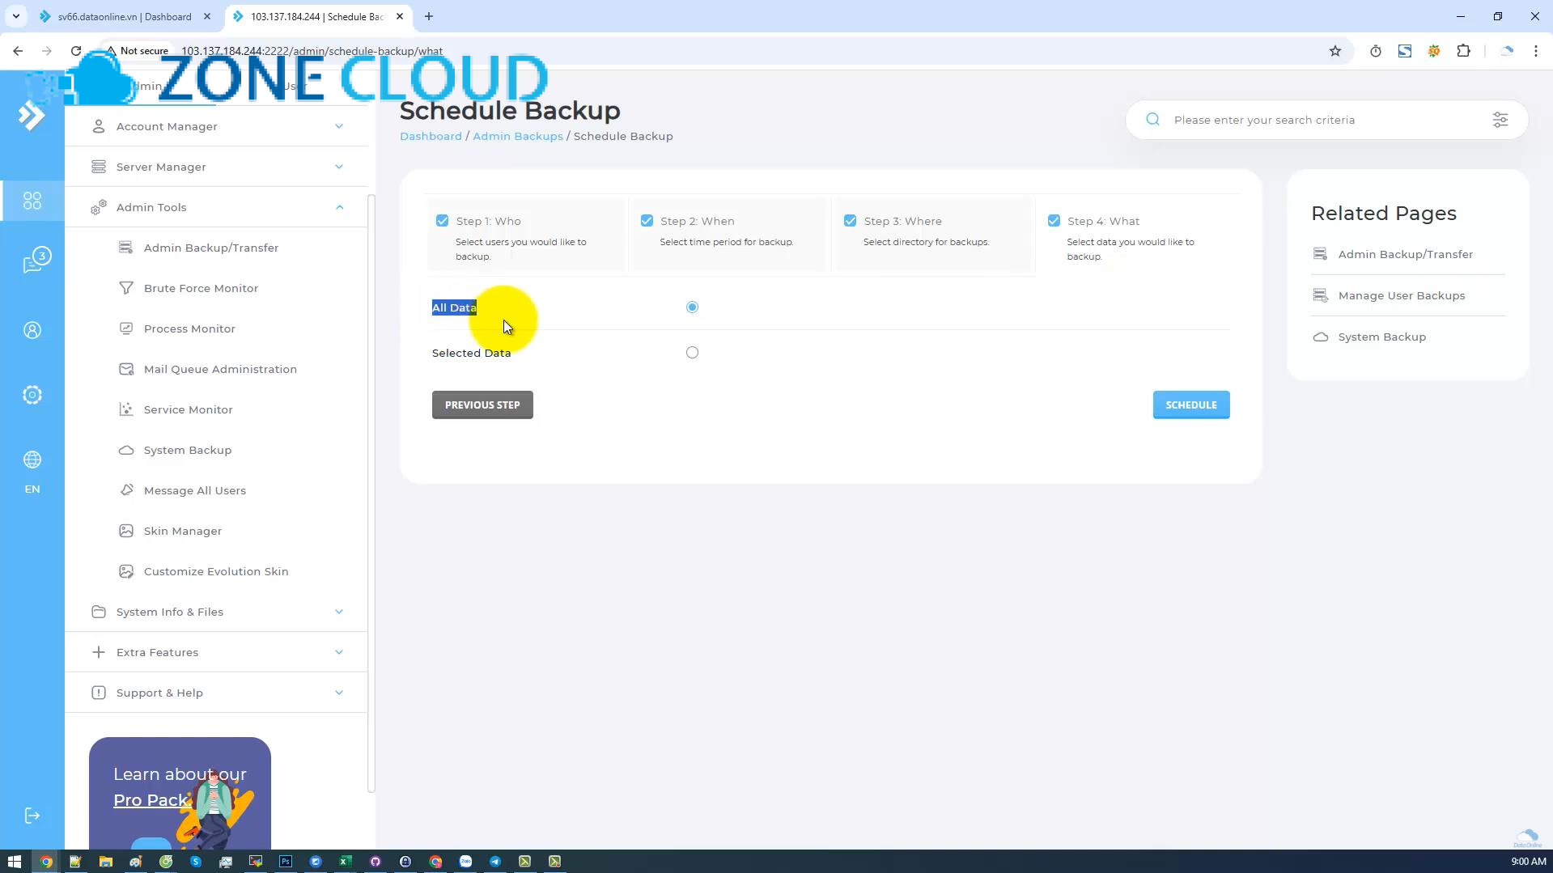Screen dimensions: 1553x873
Task: Open Admin Backup/Transfer from Admin Tools
Action: (211, 247)
